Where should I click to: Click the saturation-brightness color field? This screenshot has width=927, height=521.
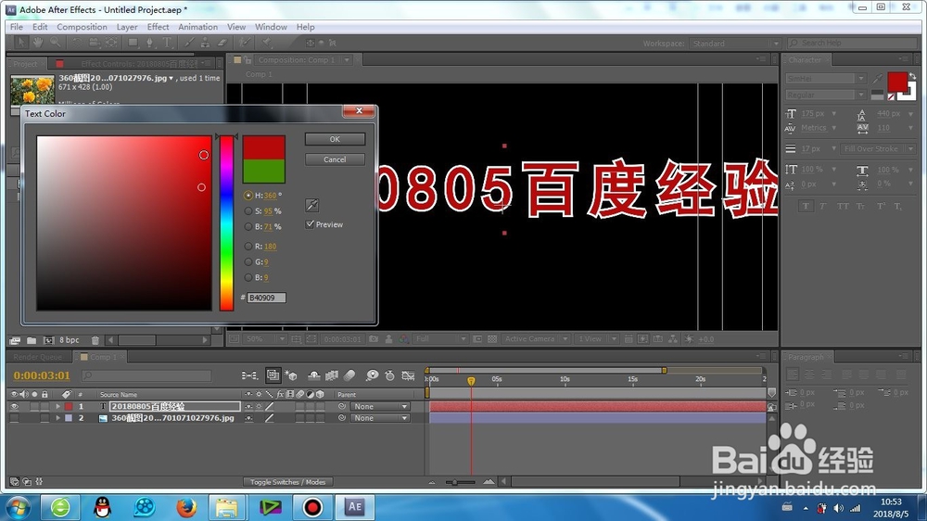[124, 222]
